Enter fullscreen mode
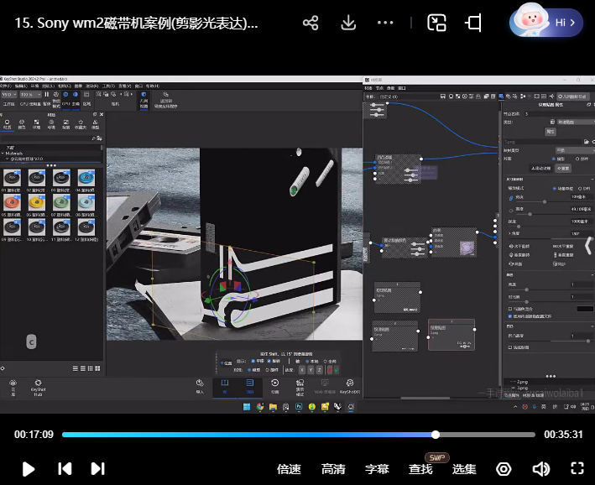 pos(577,469)
